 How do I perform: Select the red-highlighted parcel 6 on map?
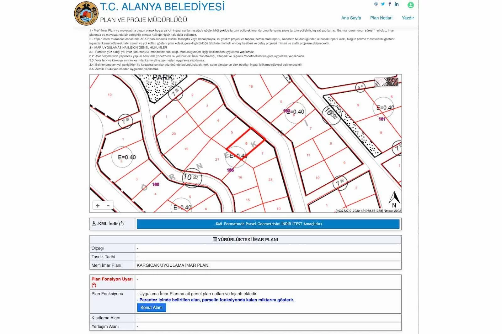click(246, 144)
